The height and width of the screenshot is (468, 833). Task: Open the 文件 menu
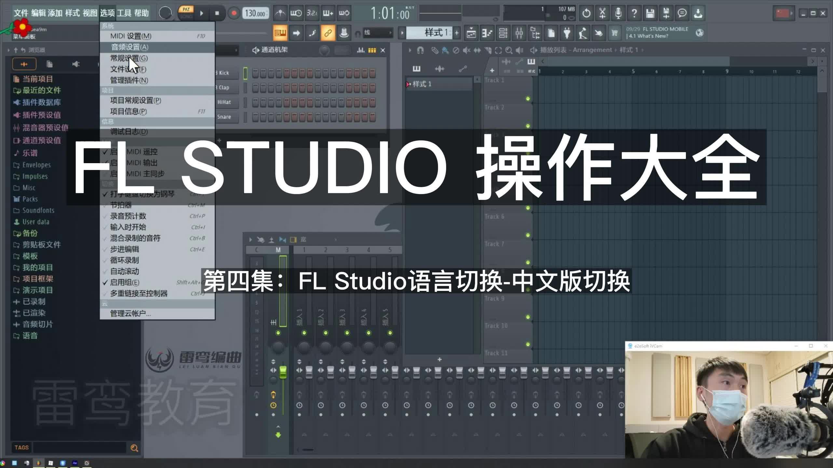(x=21, y=13)
